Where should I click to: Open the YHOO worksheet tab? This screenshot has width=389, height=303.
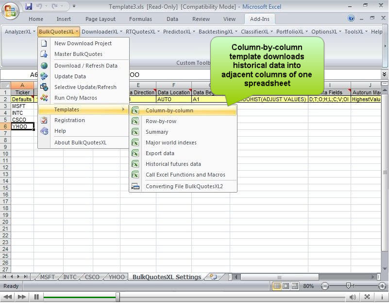(117, 277)
